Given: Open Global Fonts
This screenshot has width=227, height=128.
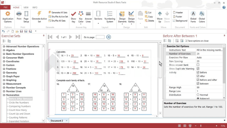Looking at the screenshot, I should (193, 17).
